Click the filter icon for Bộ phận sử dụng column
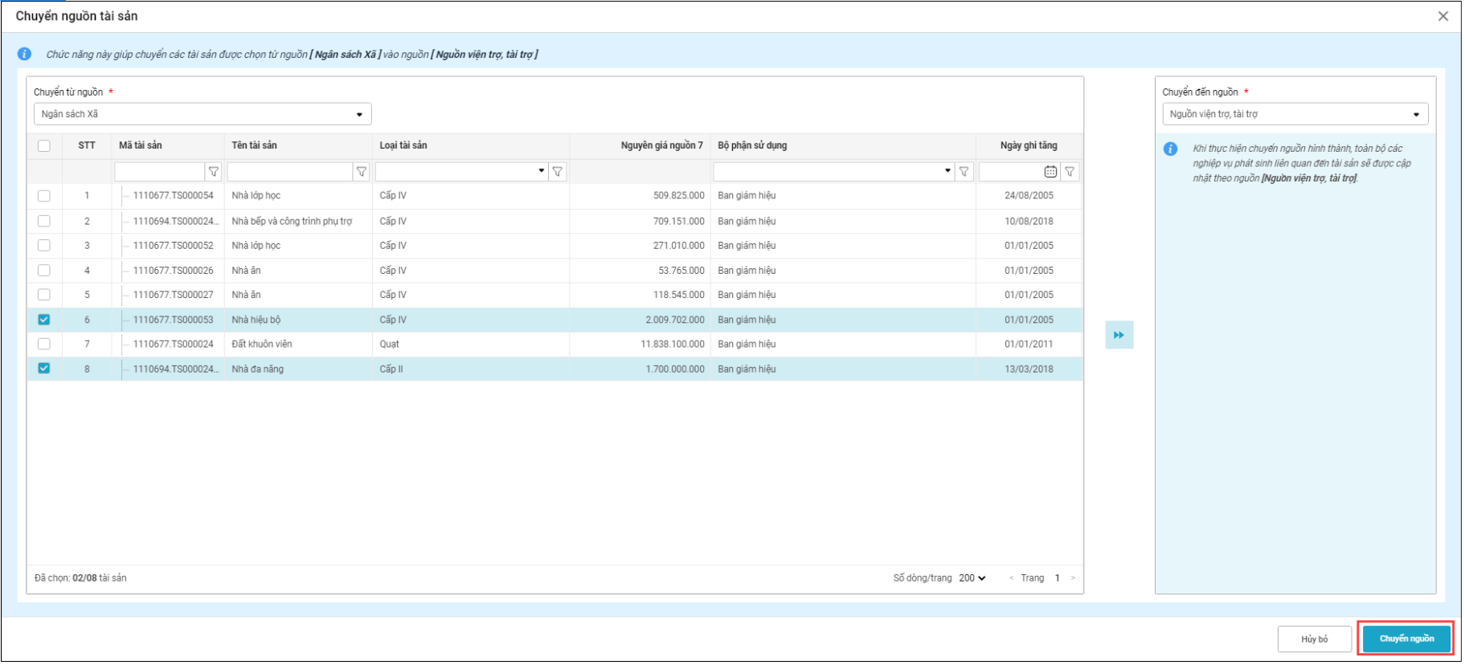This screenshot has height=665, width=1465. coord(964,172)
